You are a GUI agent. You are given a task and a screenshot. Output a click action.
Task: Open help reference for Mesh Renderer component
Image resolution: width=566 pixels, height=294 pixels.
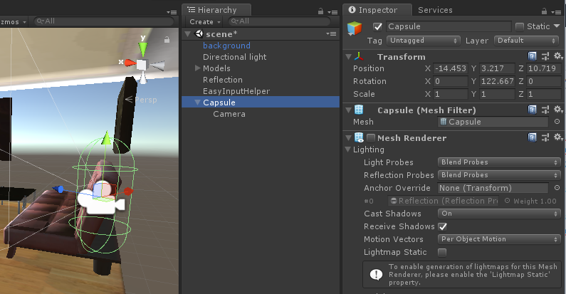tap(532, 137)
